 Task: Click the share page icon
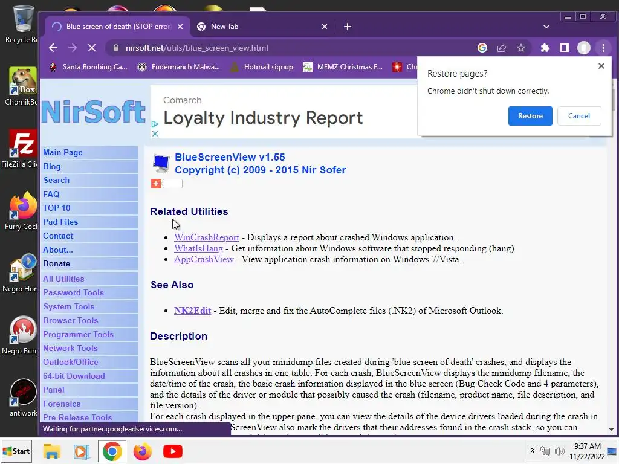[501, 48]
